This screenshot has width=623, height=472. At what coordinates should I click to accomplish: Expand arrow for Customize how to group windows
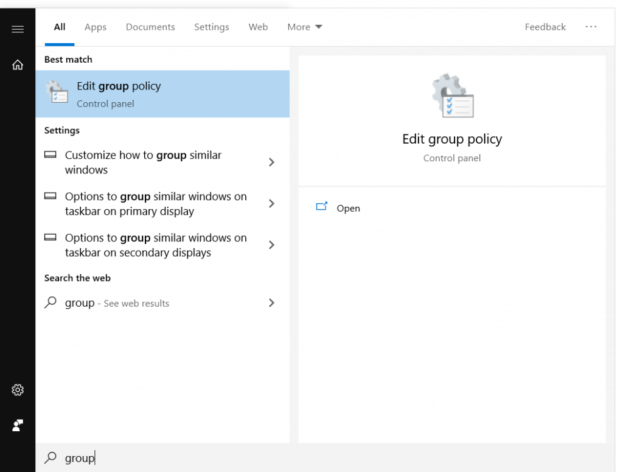271,162
